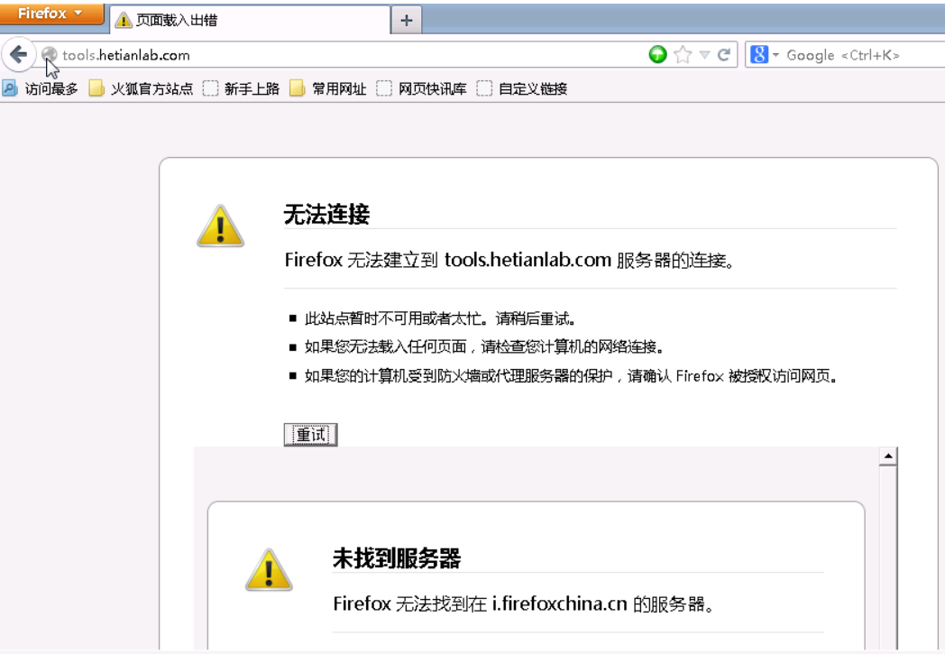Click 访问最多 magnifier icon
This screenshot has width=945, height=654.
[x=10, y=88]
